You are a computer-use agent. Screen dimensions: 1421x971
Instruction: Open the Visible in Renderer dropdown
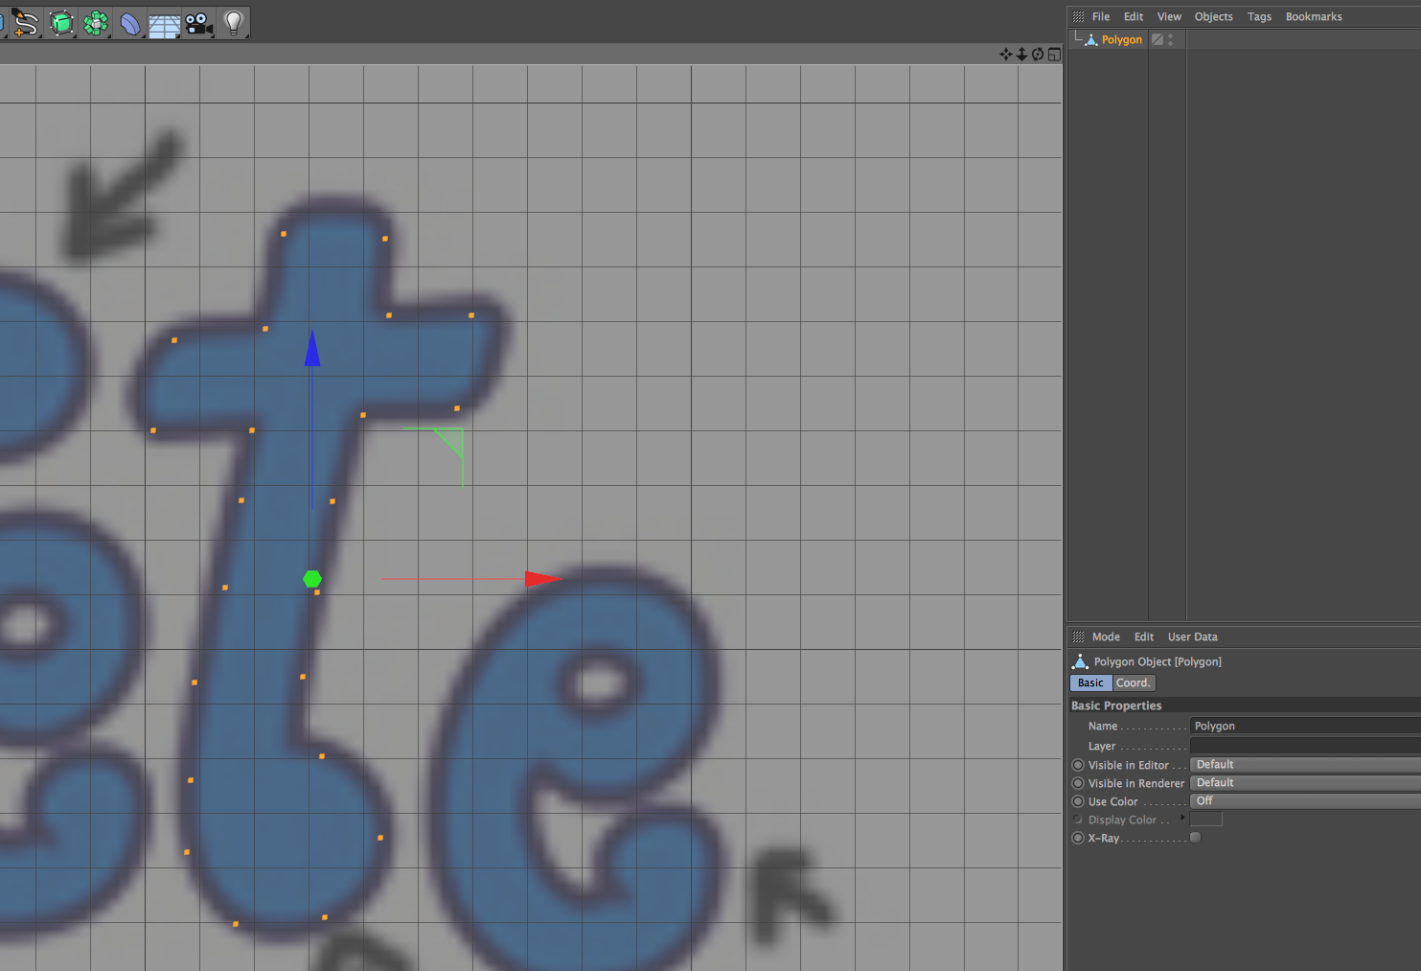coord(1305,783)
